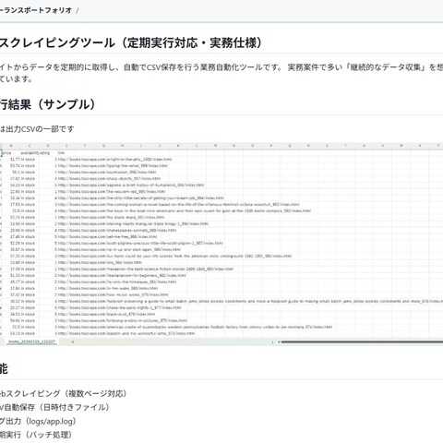Click the shakespeares-sonnets_989 URL cell
443x443 pixels.
pyautogui.click(x=117, y=230)
